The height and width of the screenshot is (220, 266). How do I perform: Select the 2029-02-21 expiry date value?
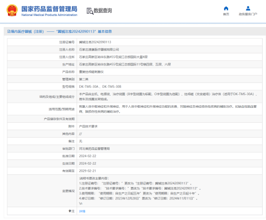[88, 171]
